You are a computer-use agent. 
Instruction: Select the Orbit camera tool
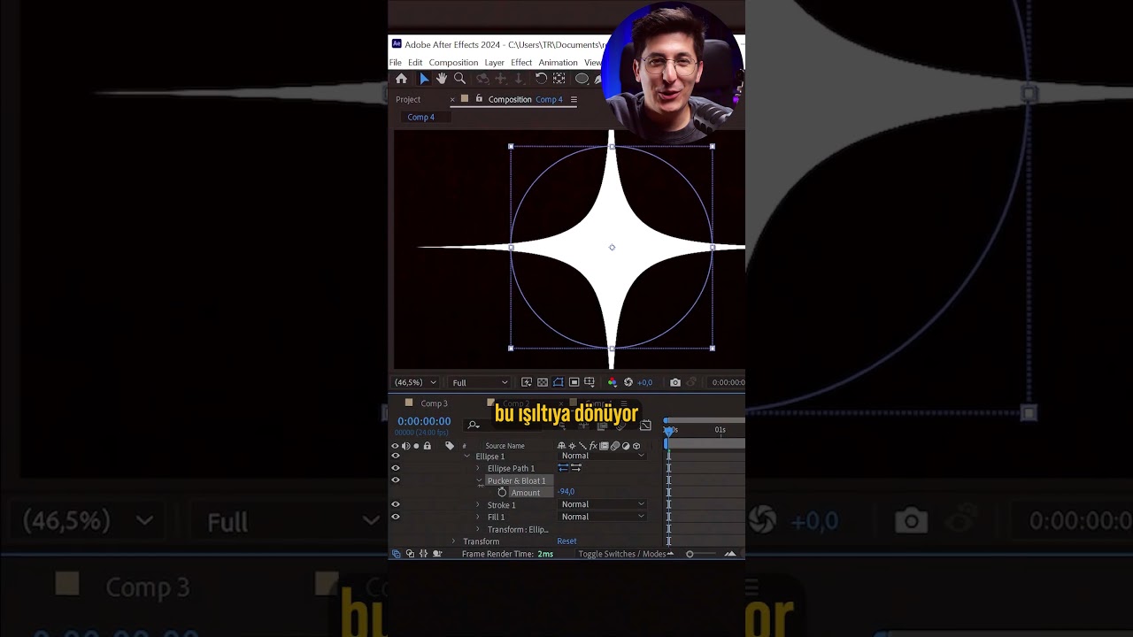click(x=482, y=79)
